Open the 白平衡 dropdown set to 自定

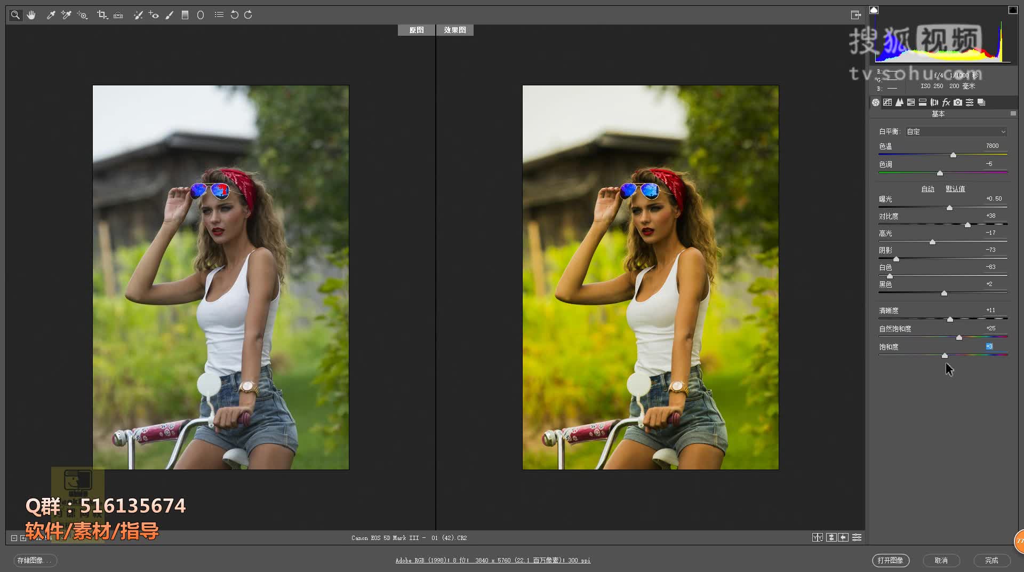pos(956,132)
